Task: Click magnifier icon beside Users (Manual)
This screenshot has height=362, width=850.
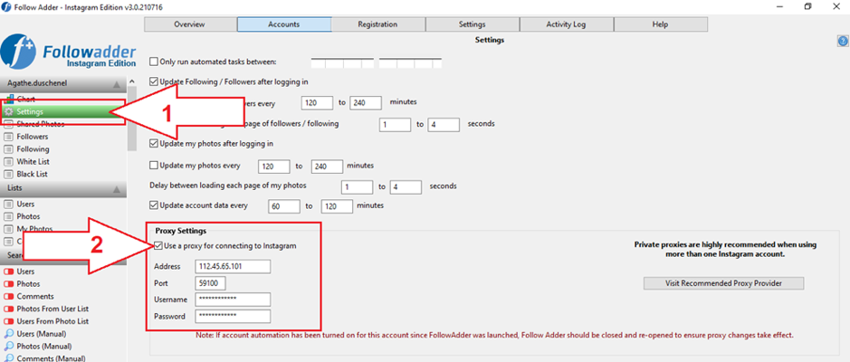Action: coord(9,333)
